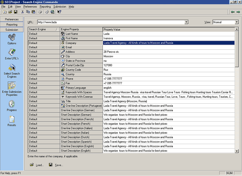Go back with the green left arrow
This screenshot has width=242, height=176.
pos(233,12)
